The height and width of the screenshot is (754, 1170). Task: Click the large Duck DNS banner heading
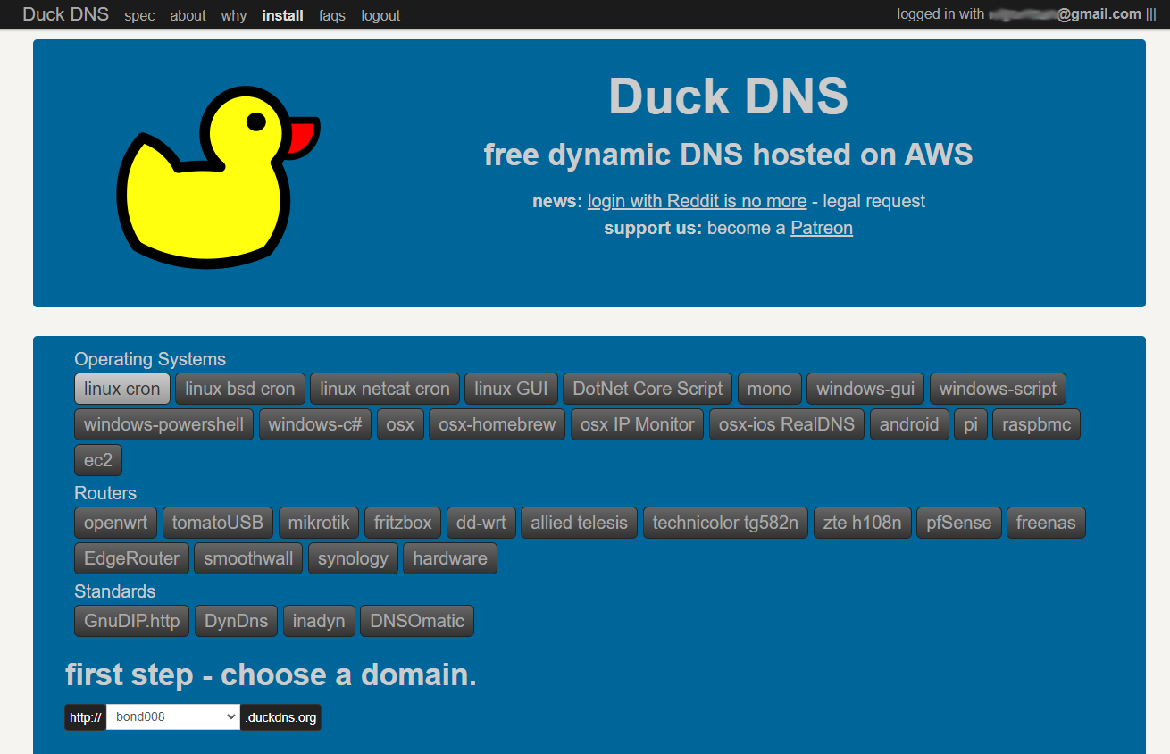(x=728, y=96)
